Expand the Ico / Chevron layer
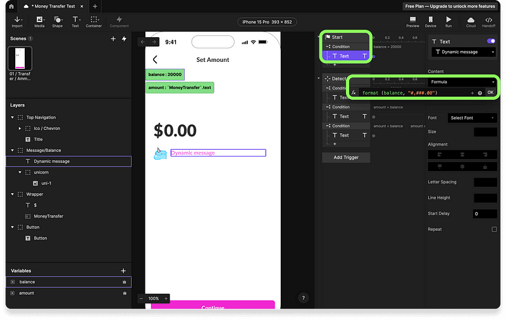 (20, 129)
